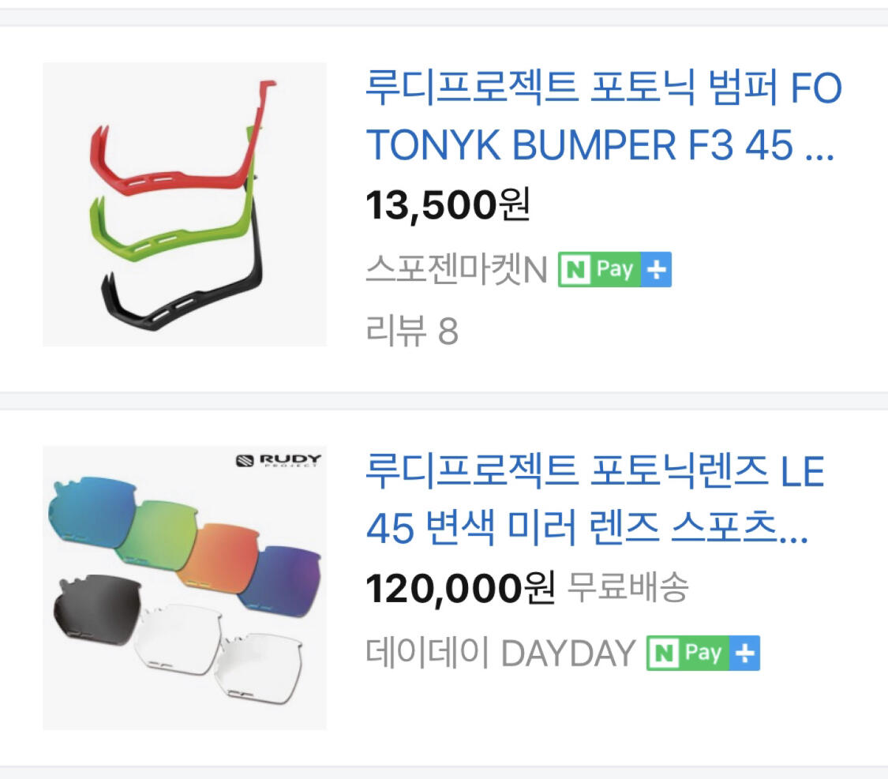888x779 pixels.
Task: Click the 무료배송 free shipping label
Action: click(628, 587)
